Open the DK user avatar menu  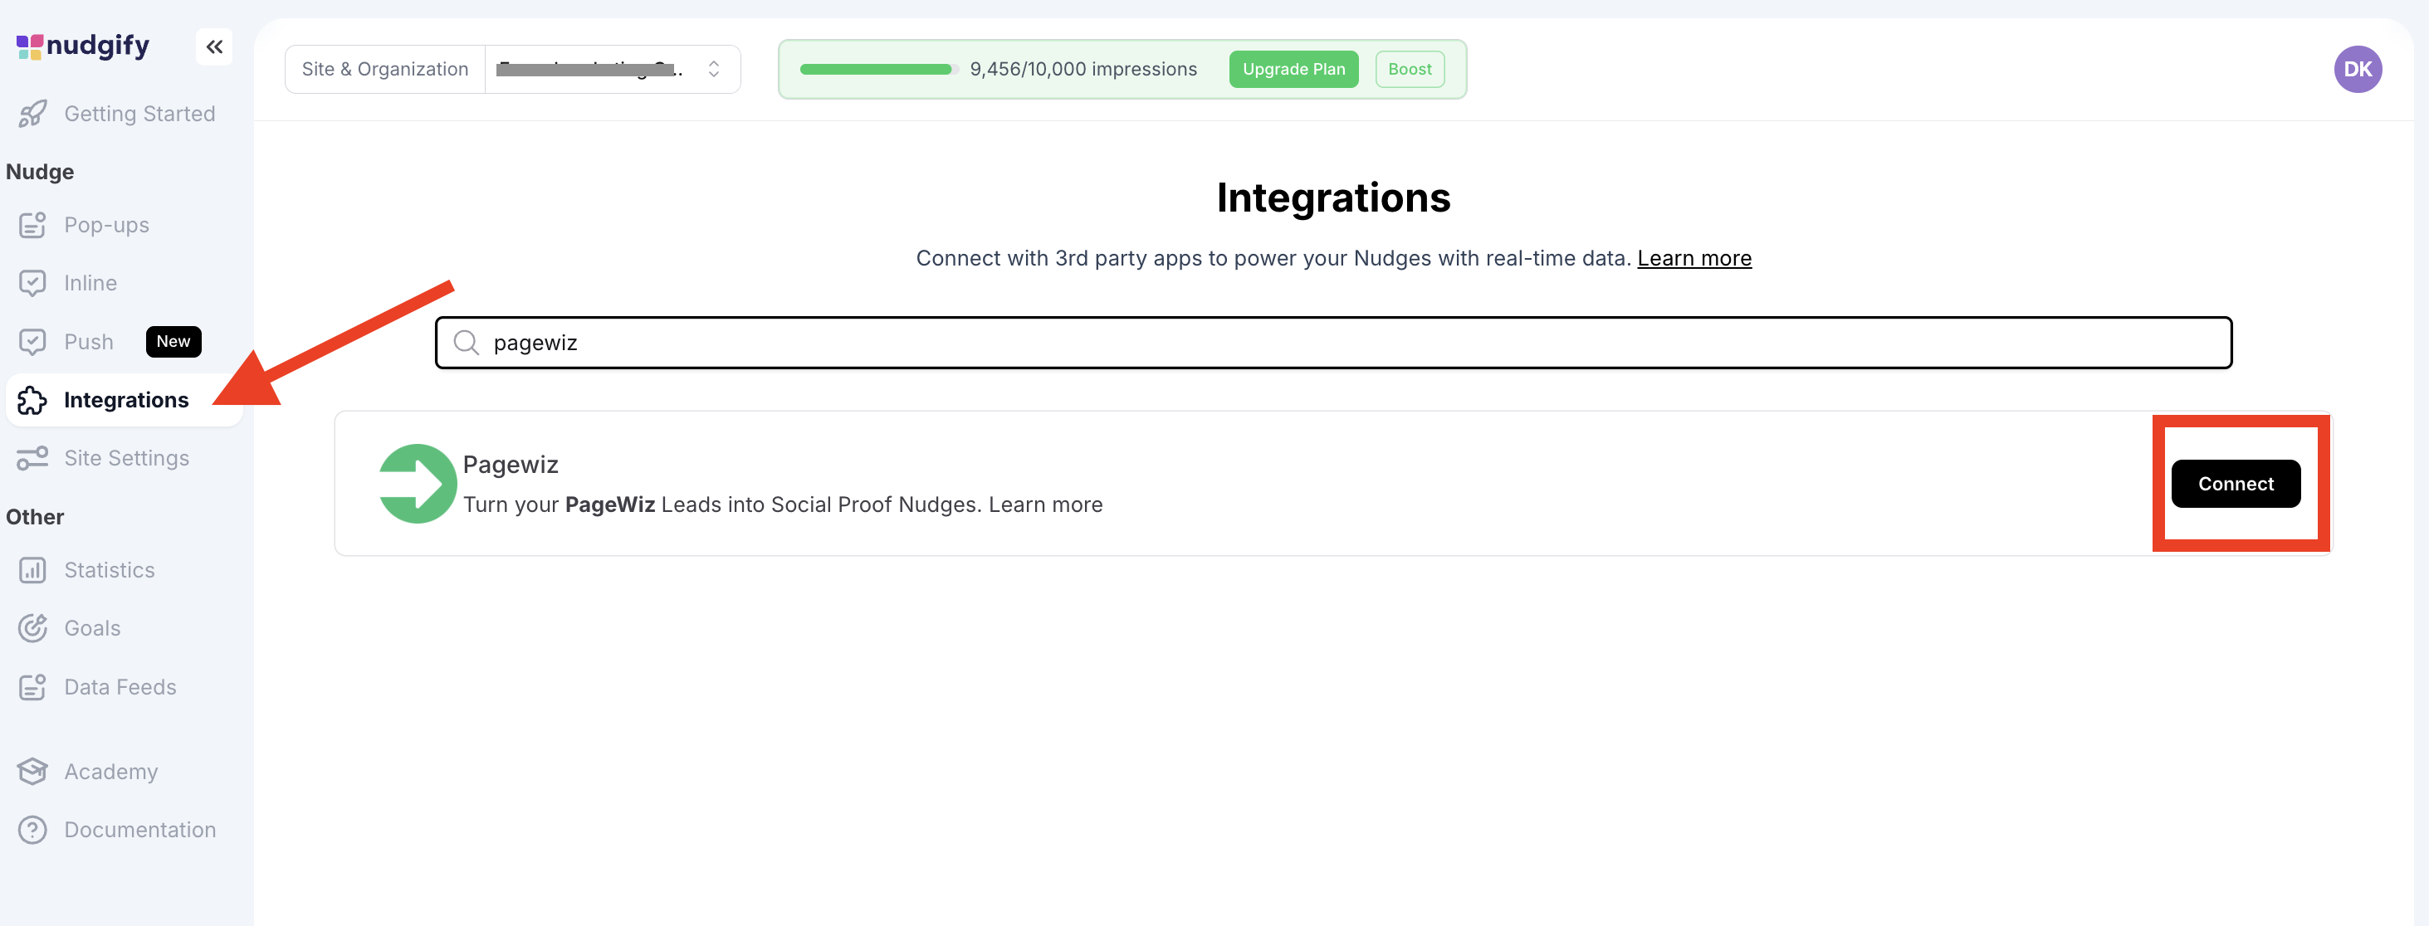(x=2357, y=69)
